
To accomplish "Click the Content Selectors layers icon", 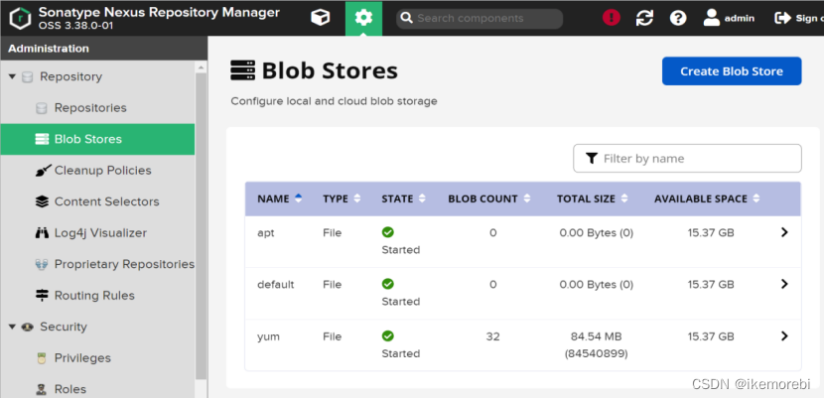I will coord(42,201).
